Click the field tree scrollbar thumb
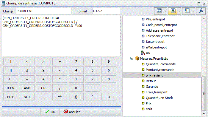Viewport: 208px width, 117px height. point(204,94)
